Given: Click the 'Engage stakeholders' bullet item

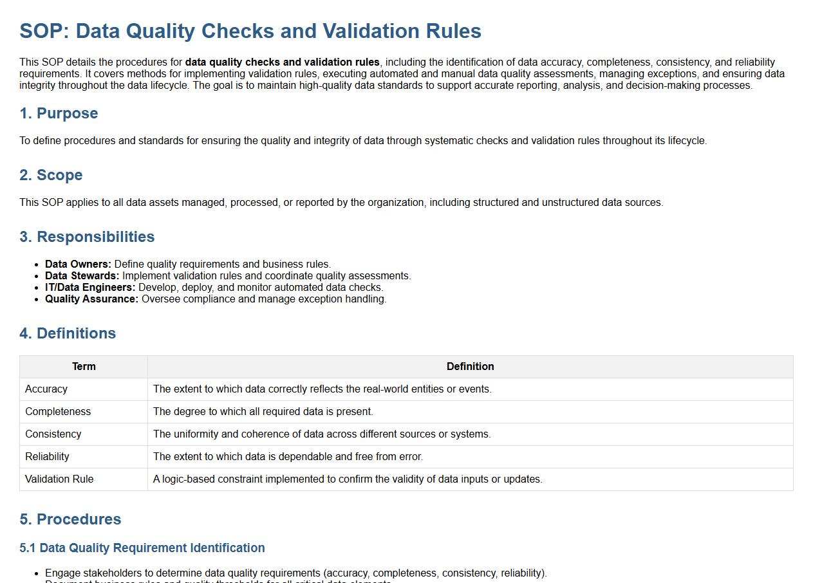Looking at the screenshot, I should (x=295, y=573).
